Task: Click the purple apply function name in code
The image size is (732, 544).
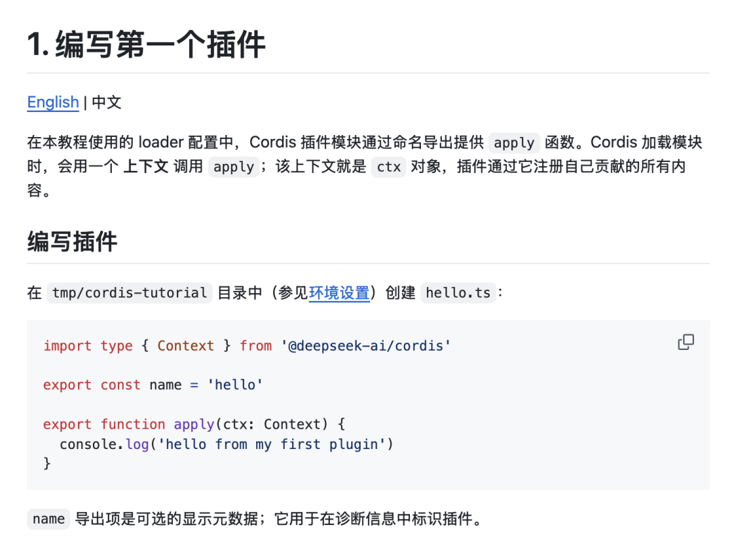Action: [x=194, y=425]
